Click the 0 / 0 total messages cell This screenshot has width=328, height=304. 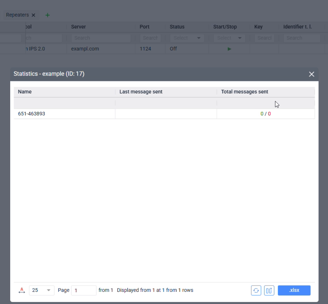266,114
